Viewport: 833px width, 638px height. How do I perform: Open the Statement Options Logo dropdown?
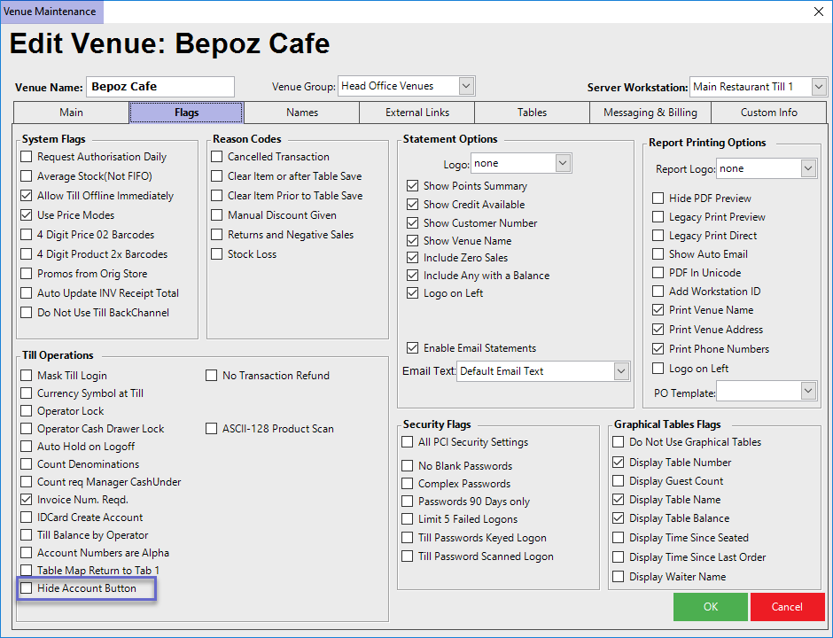pyautogui.click(x=563, y=164)
